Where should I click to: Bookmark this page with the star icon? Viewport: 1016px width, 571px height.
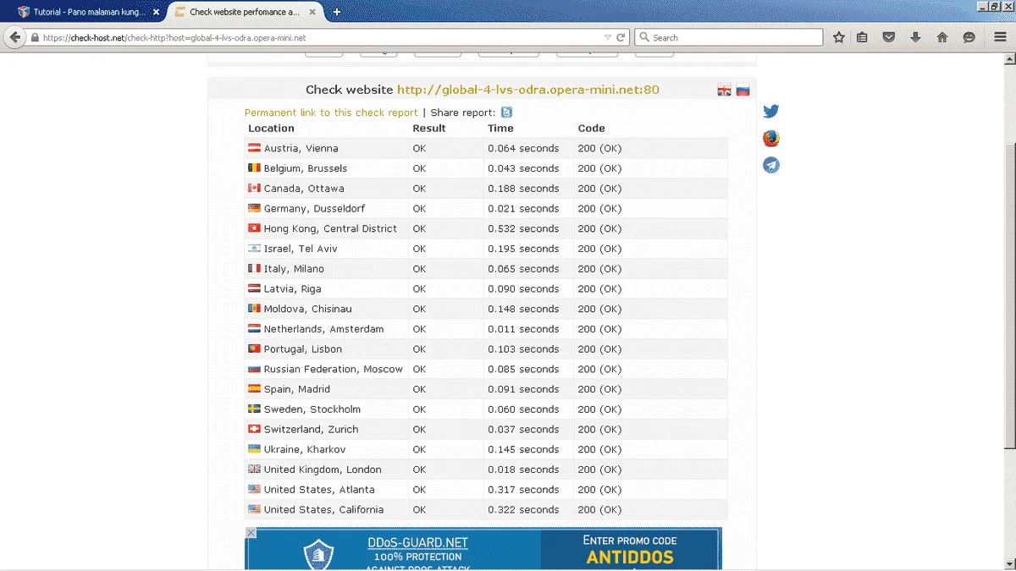(x=839, y=37)
